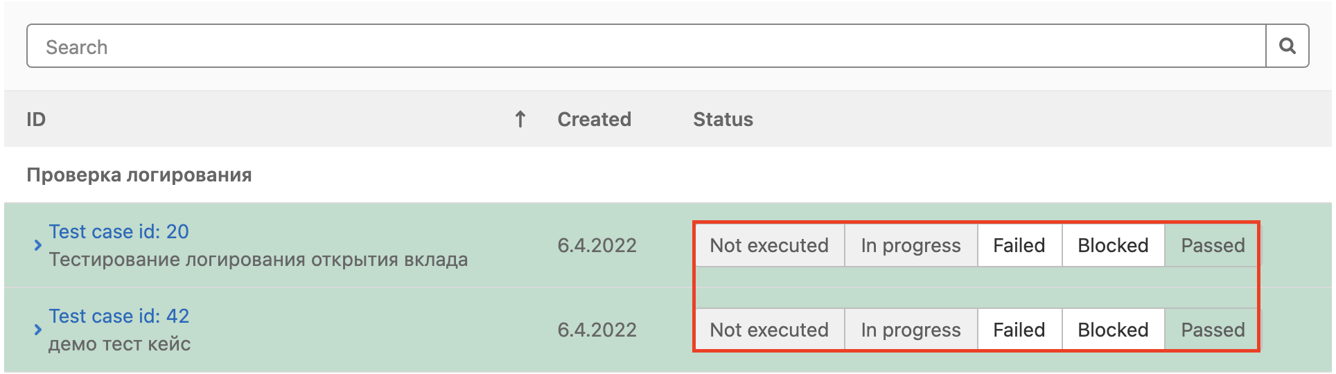
Task: Expand Test case id: 42 row chevron
Action: pos(37,330)
